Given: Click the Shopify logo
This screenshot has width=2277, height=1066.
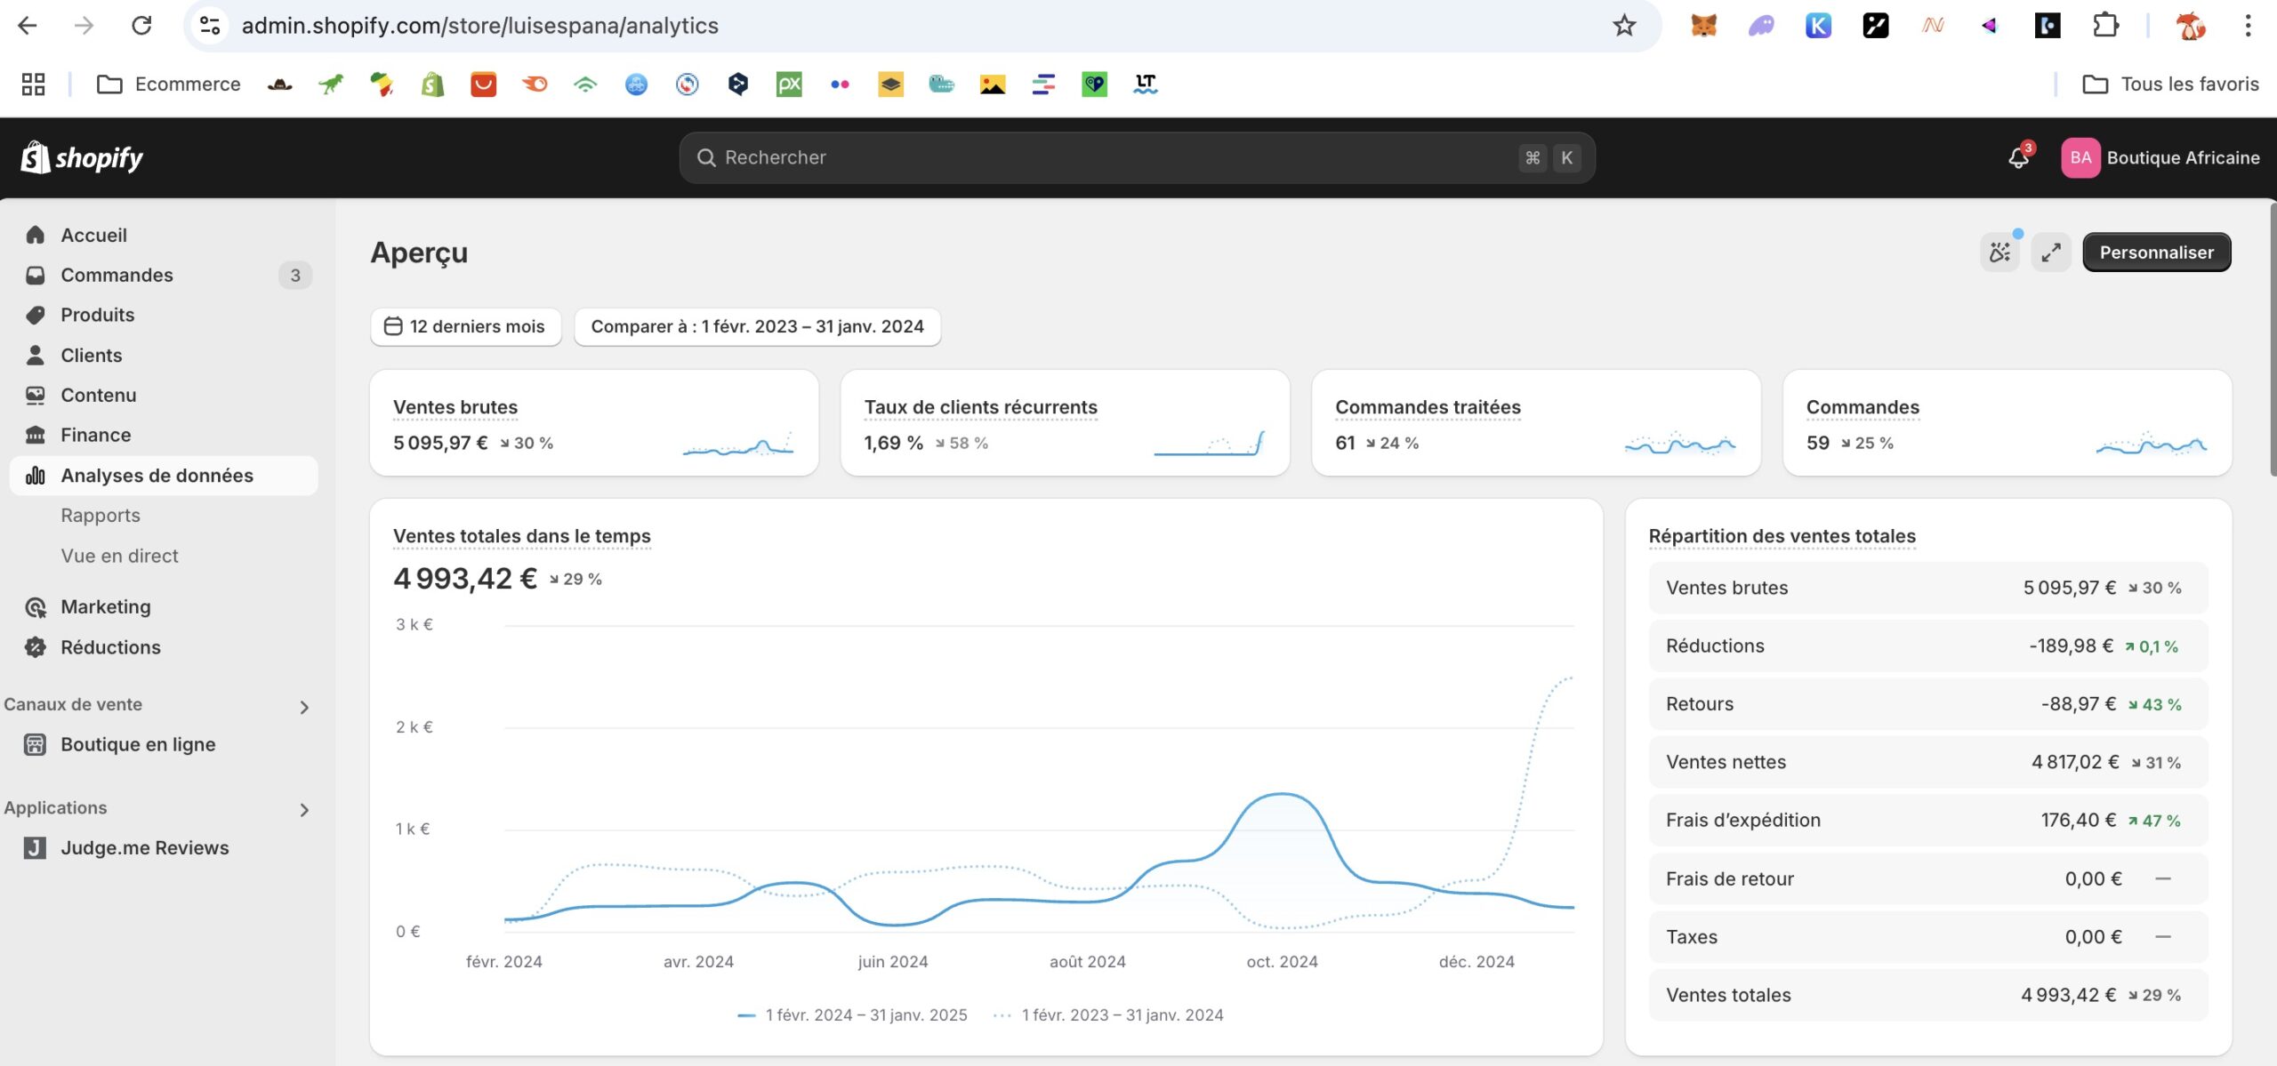Looking at the screenshot, I should tap(82, 157).
